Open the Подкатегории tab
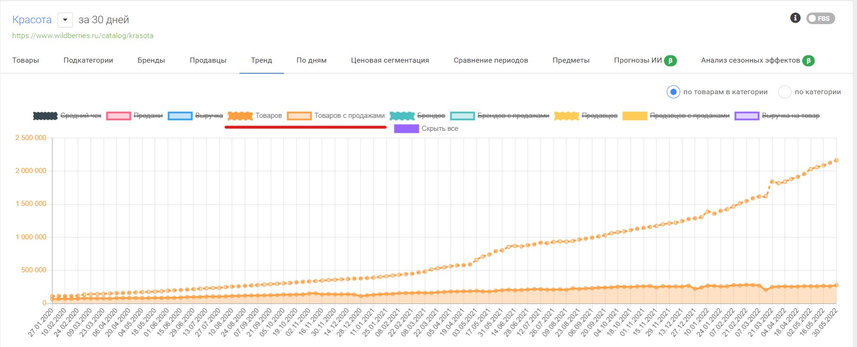The image size is (857, 347). [x=88, y=60]
